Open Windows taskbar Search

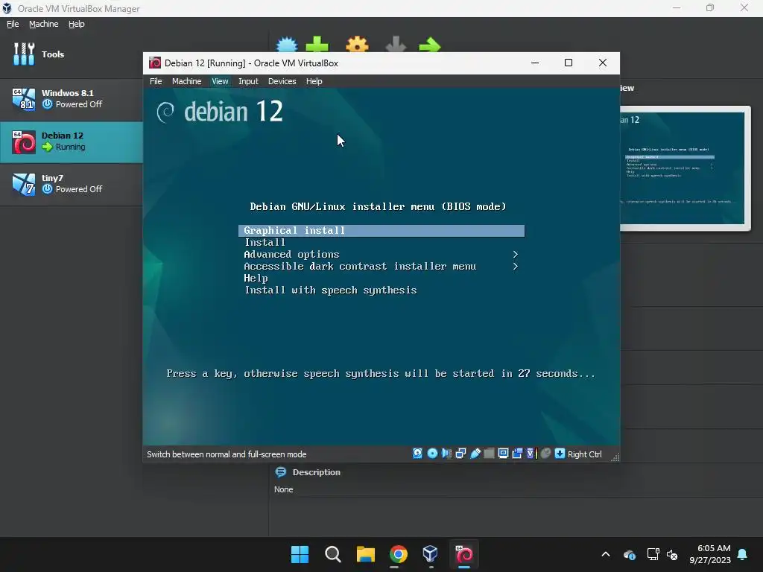click(x=333, y=554)
